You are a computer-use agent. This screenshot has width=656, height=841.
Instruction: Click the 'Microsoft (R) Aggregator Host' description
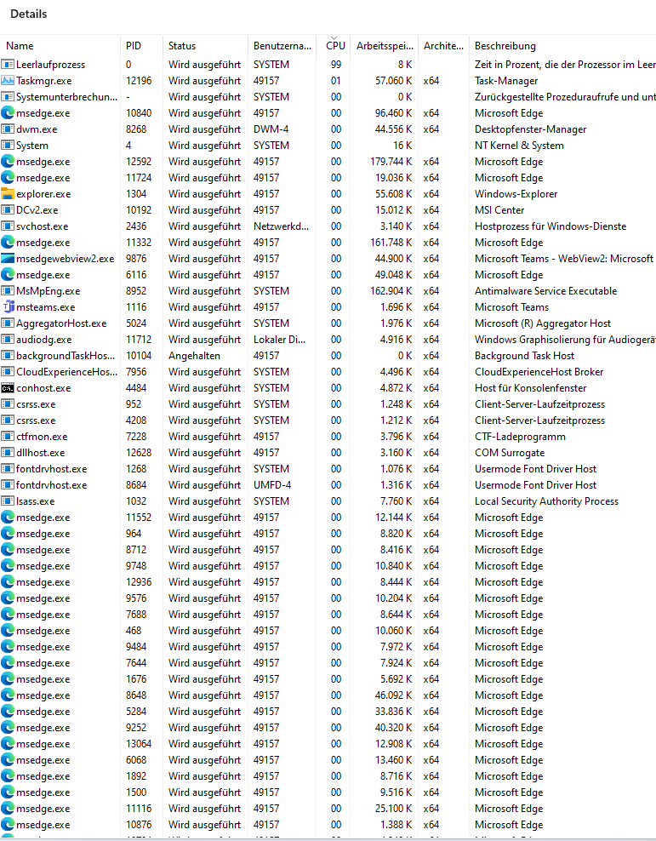pyautogui.click(x=542, y=323)
